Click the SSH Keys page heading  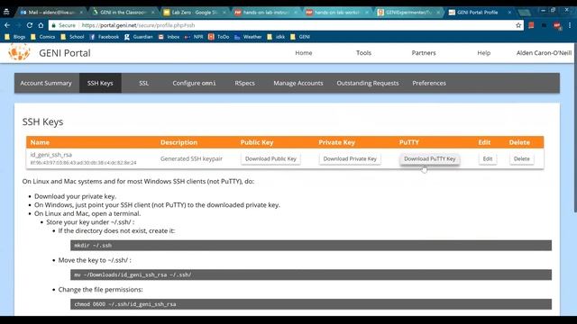[42, 122]
